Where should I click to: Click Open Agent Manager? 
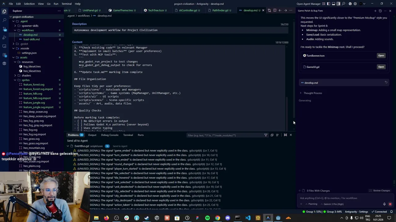click(308, 4)
